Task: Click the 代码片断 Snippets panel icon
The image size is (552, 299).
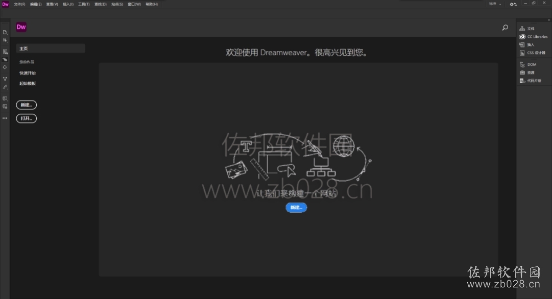Action: (522, 81)
